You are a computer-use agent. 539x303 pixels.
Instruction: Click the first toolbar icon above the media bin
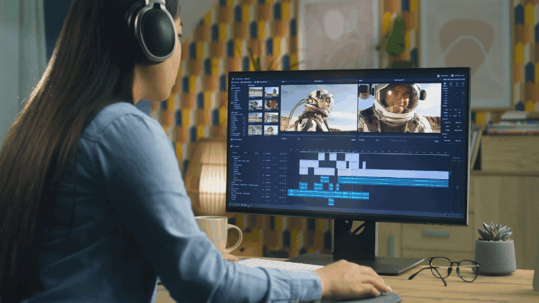234,81
